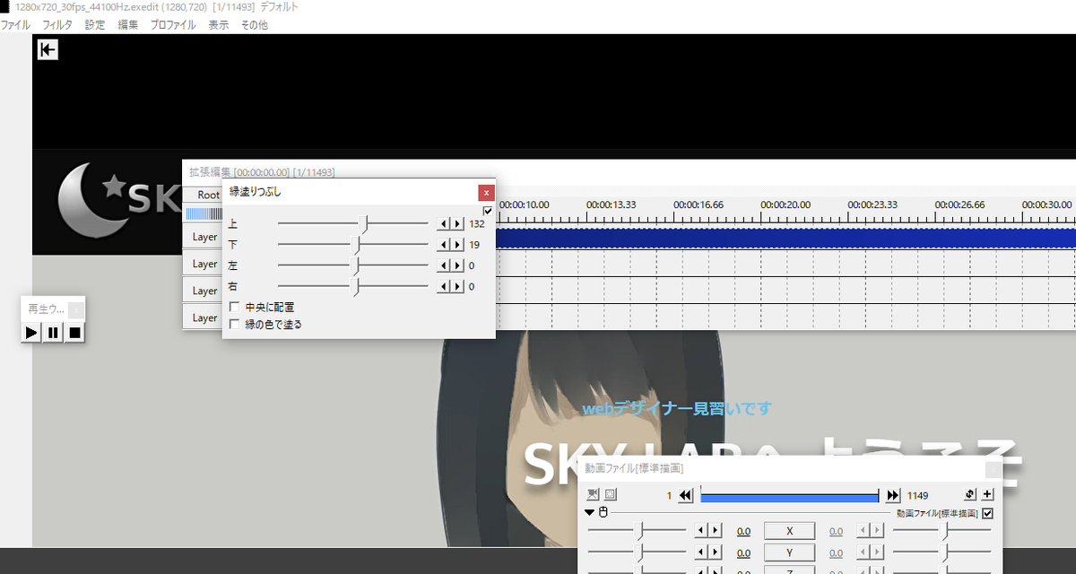
Task: Click the underlined X start value 0.0
Action: pos(743,531)
